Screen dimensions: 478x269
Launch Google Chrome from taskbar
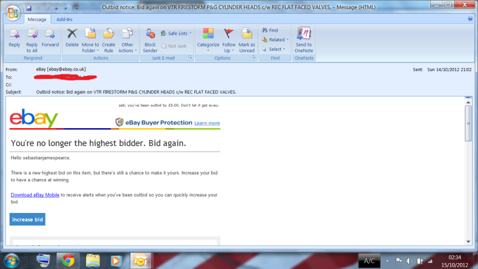pos(68,261)
